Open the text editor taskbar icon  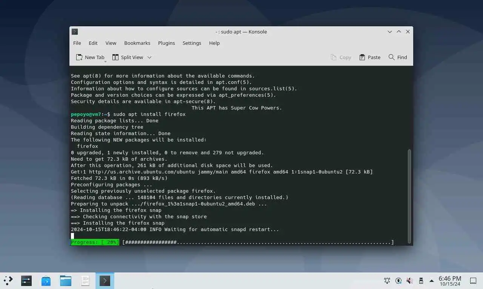click(85, 280)
